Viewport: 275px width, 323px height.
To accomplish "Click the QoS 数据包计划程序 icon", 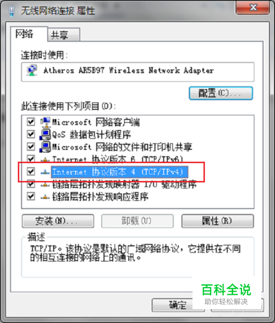I will pyautogui.click(x=45, y=134).
